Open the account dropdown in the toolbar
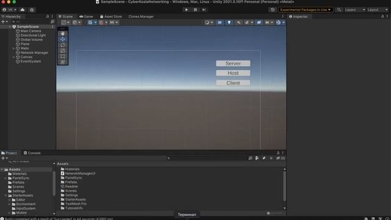This screenshot has width=391, height=220. pos(10,10)
